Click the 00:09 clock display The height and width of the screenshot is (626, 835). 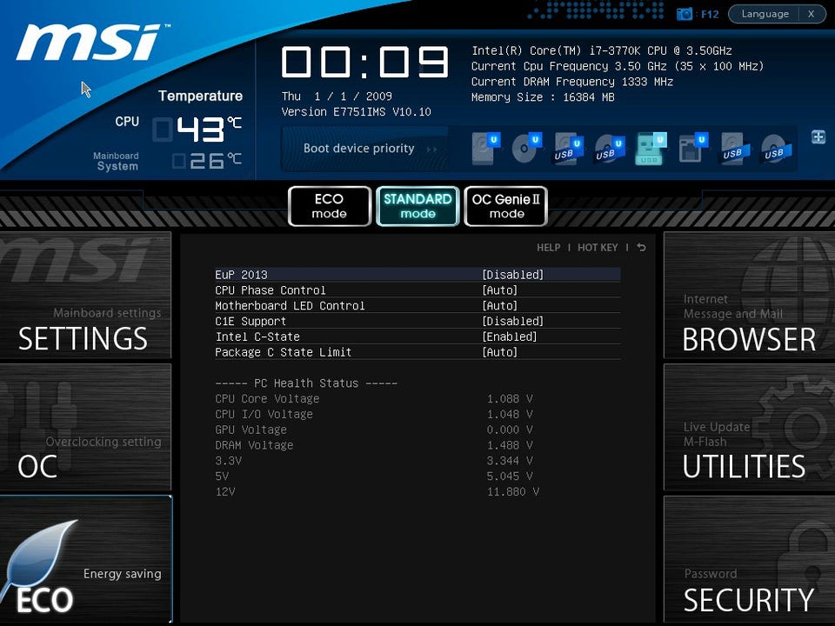[x=365, y=62]
